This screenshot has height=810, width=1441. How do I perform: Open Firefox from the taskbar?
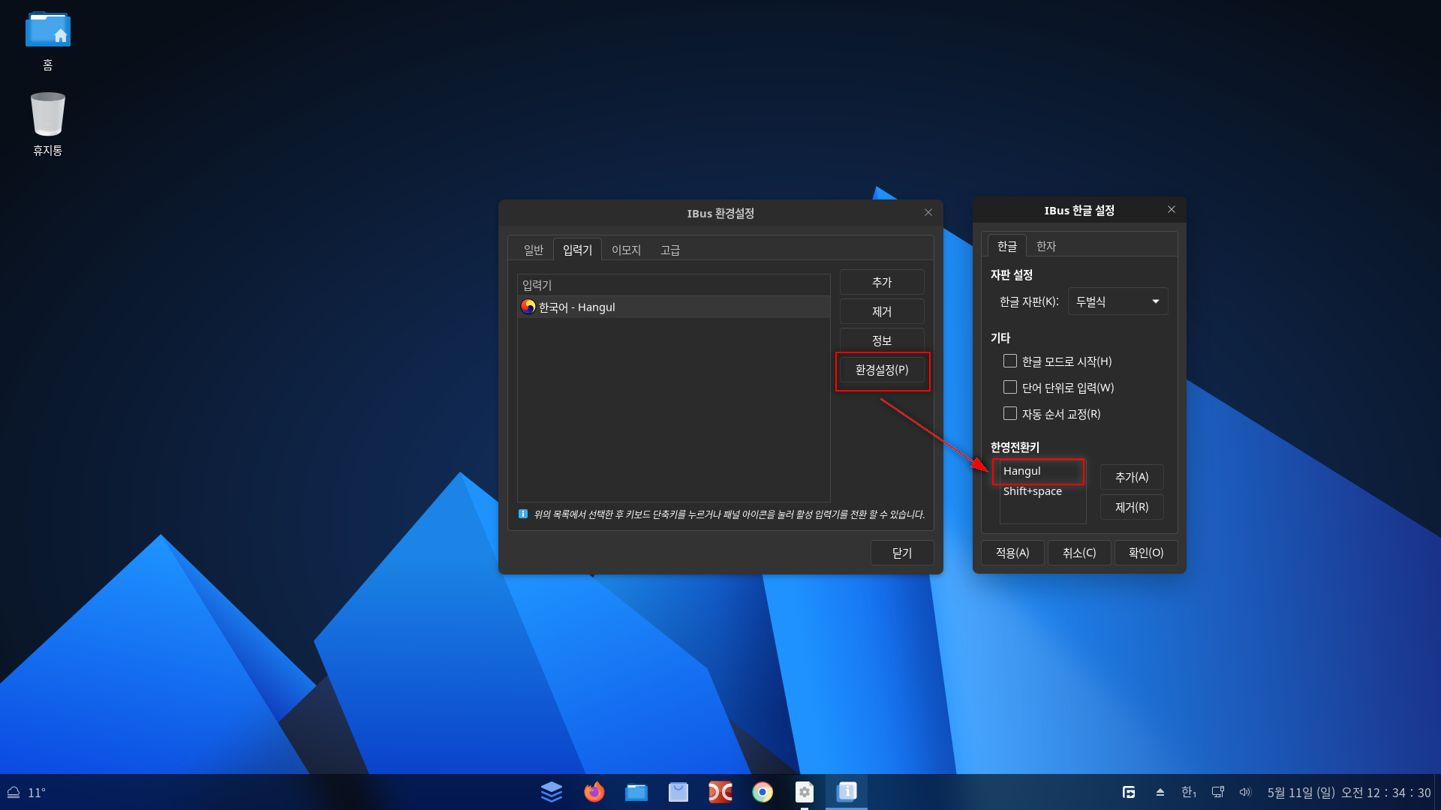(594, 792)
